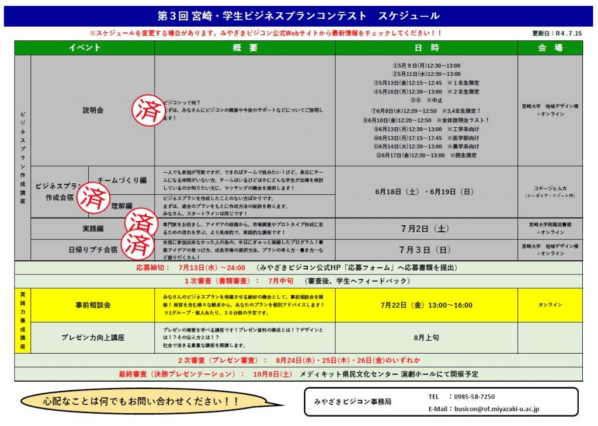598x426 pixels.
Task: Click the date '7月22日(金)13:00~16:00'
Action: [x=426, y=305]
